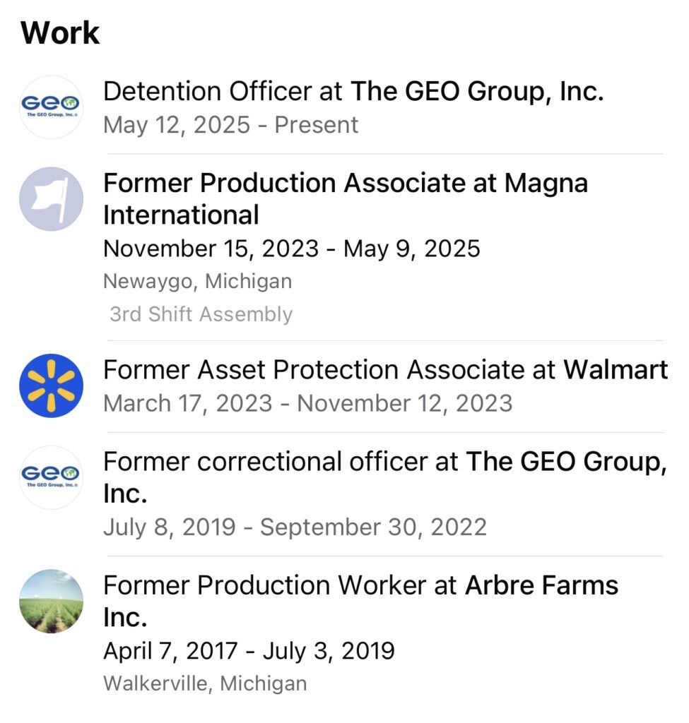689x723 pixels.
Task: Tap the November 15, 2023 - May 9, 2025 dates
Action: tap(291, 249)
